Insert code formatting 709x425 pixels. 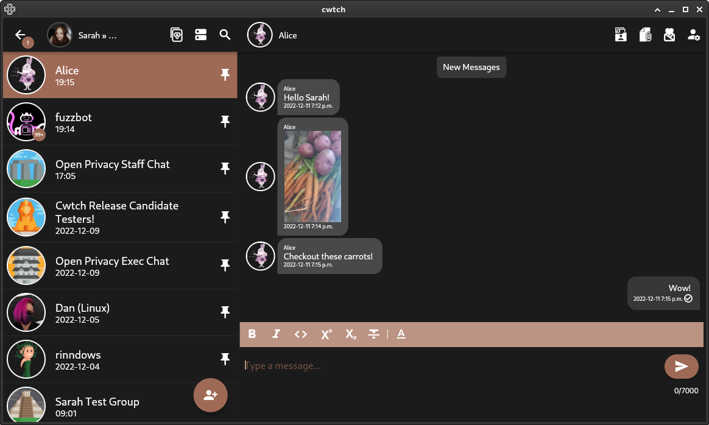(301, 334)
